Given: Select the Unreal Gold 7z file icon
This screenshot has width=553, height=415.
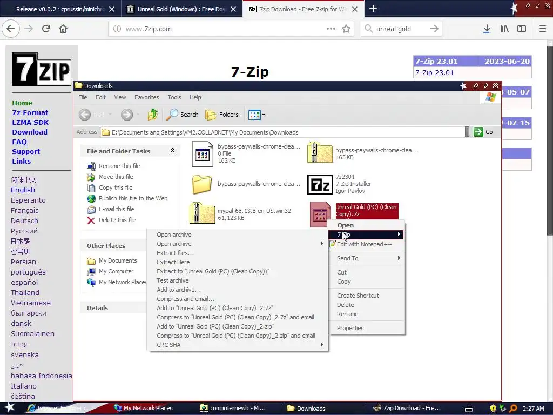Looking at the screenshot, I should tap(320, 214).
